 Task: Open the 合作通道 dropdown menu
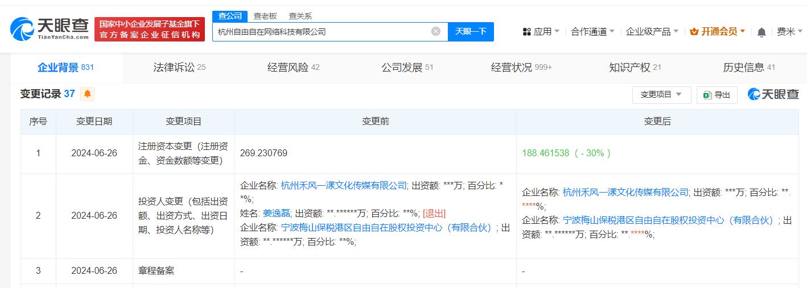click(592, 32)
